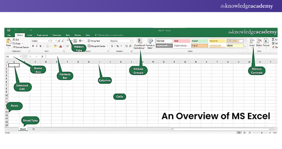Click the Delete cells icon

pos(259,41)
